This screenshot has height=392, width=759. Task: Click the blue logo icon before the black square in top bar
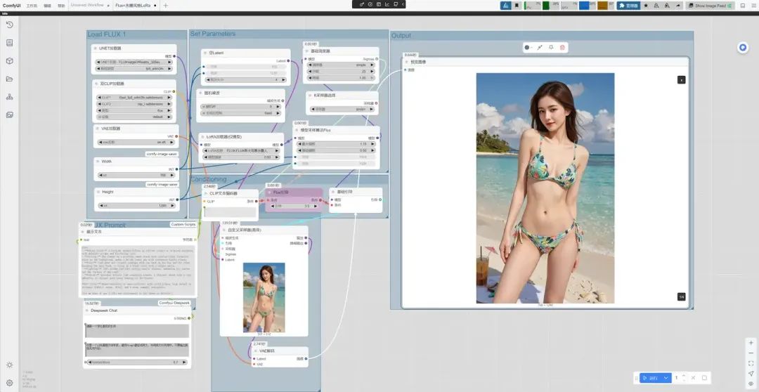(506, 6)
